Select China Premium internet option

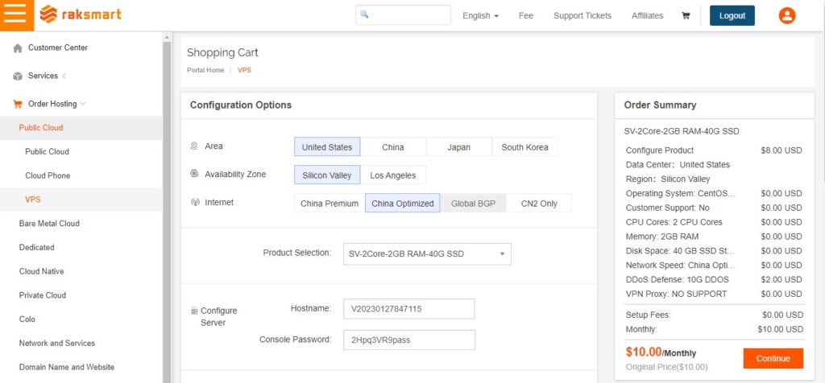pos(330,204)
